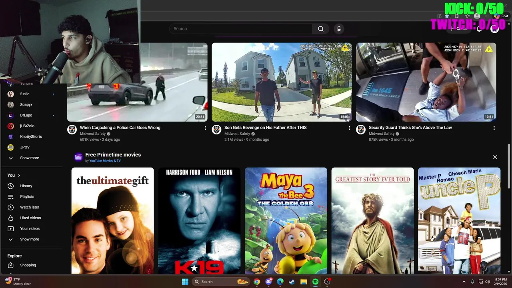The image size is (512, 288).
Task: Open Your videos in sidebar
Action: coord(30,229)
